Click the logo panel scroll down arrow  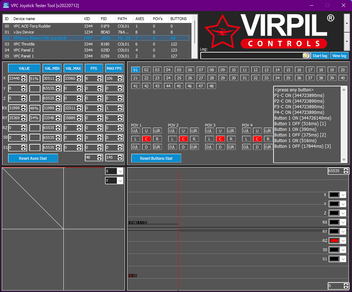click(x=347, y=41)
